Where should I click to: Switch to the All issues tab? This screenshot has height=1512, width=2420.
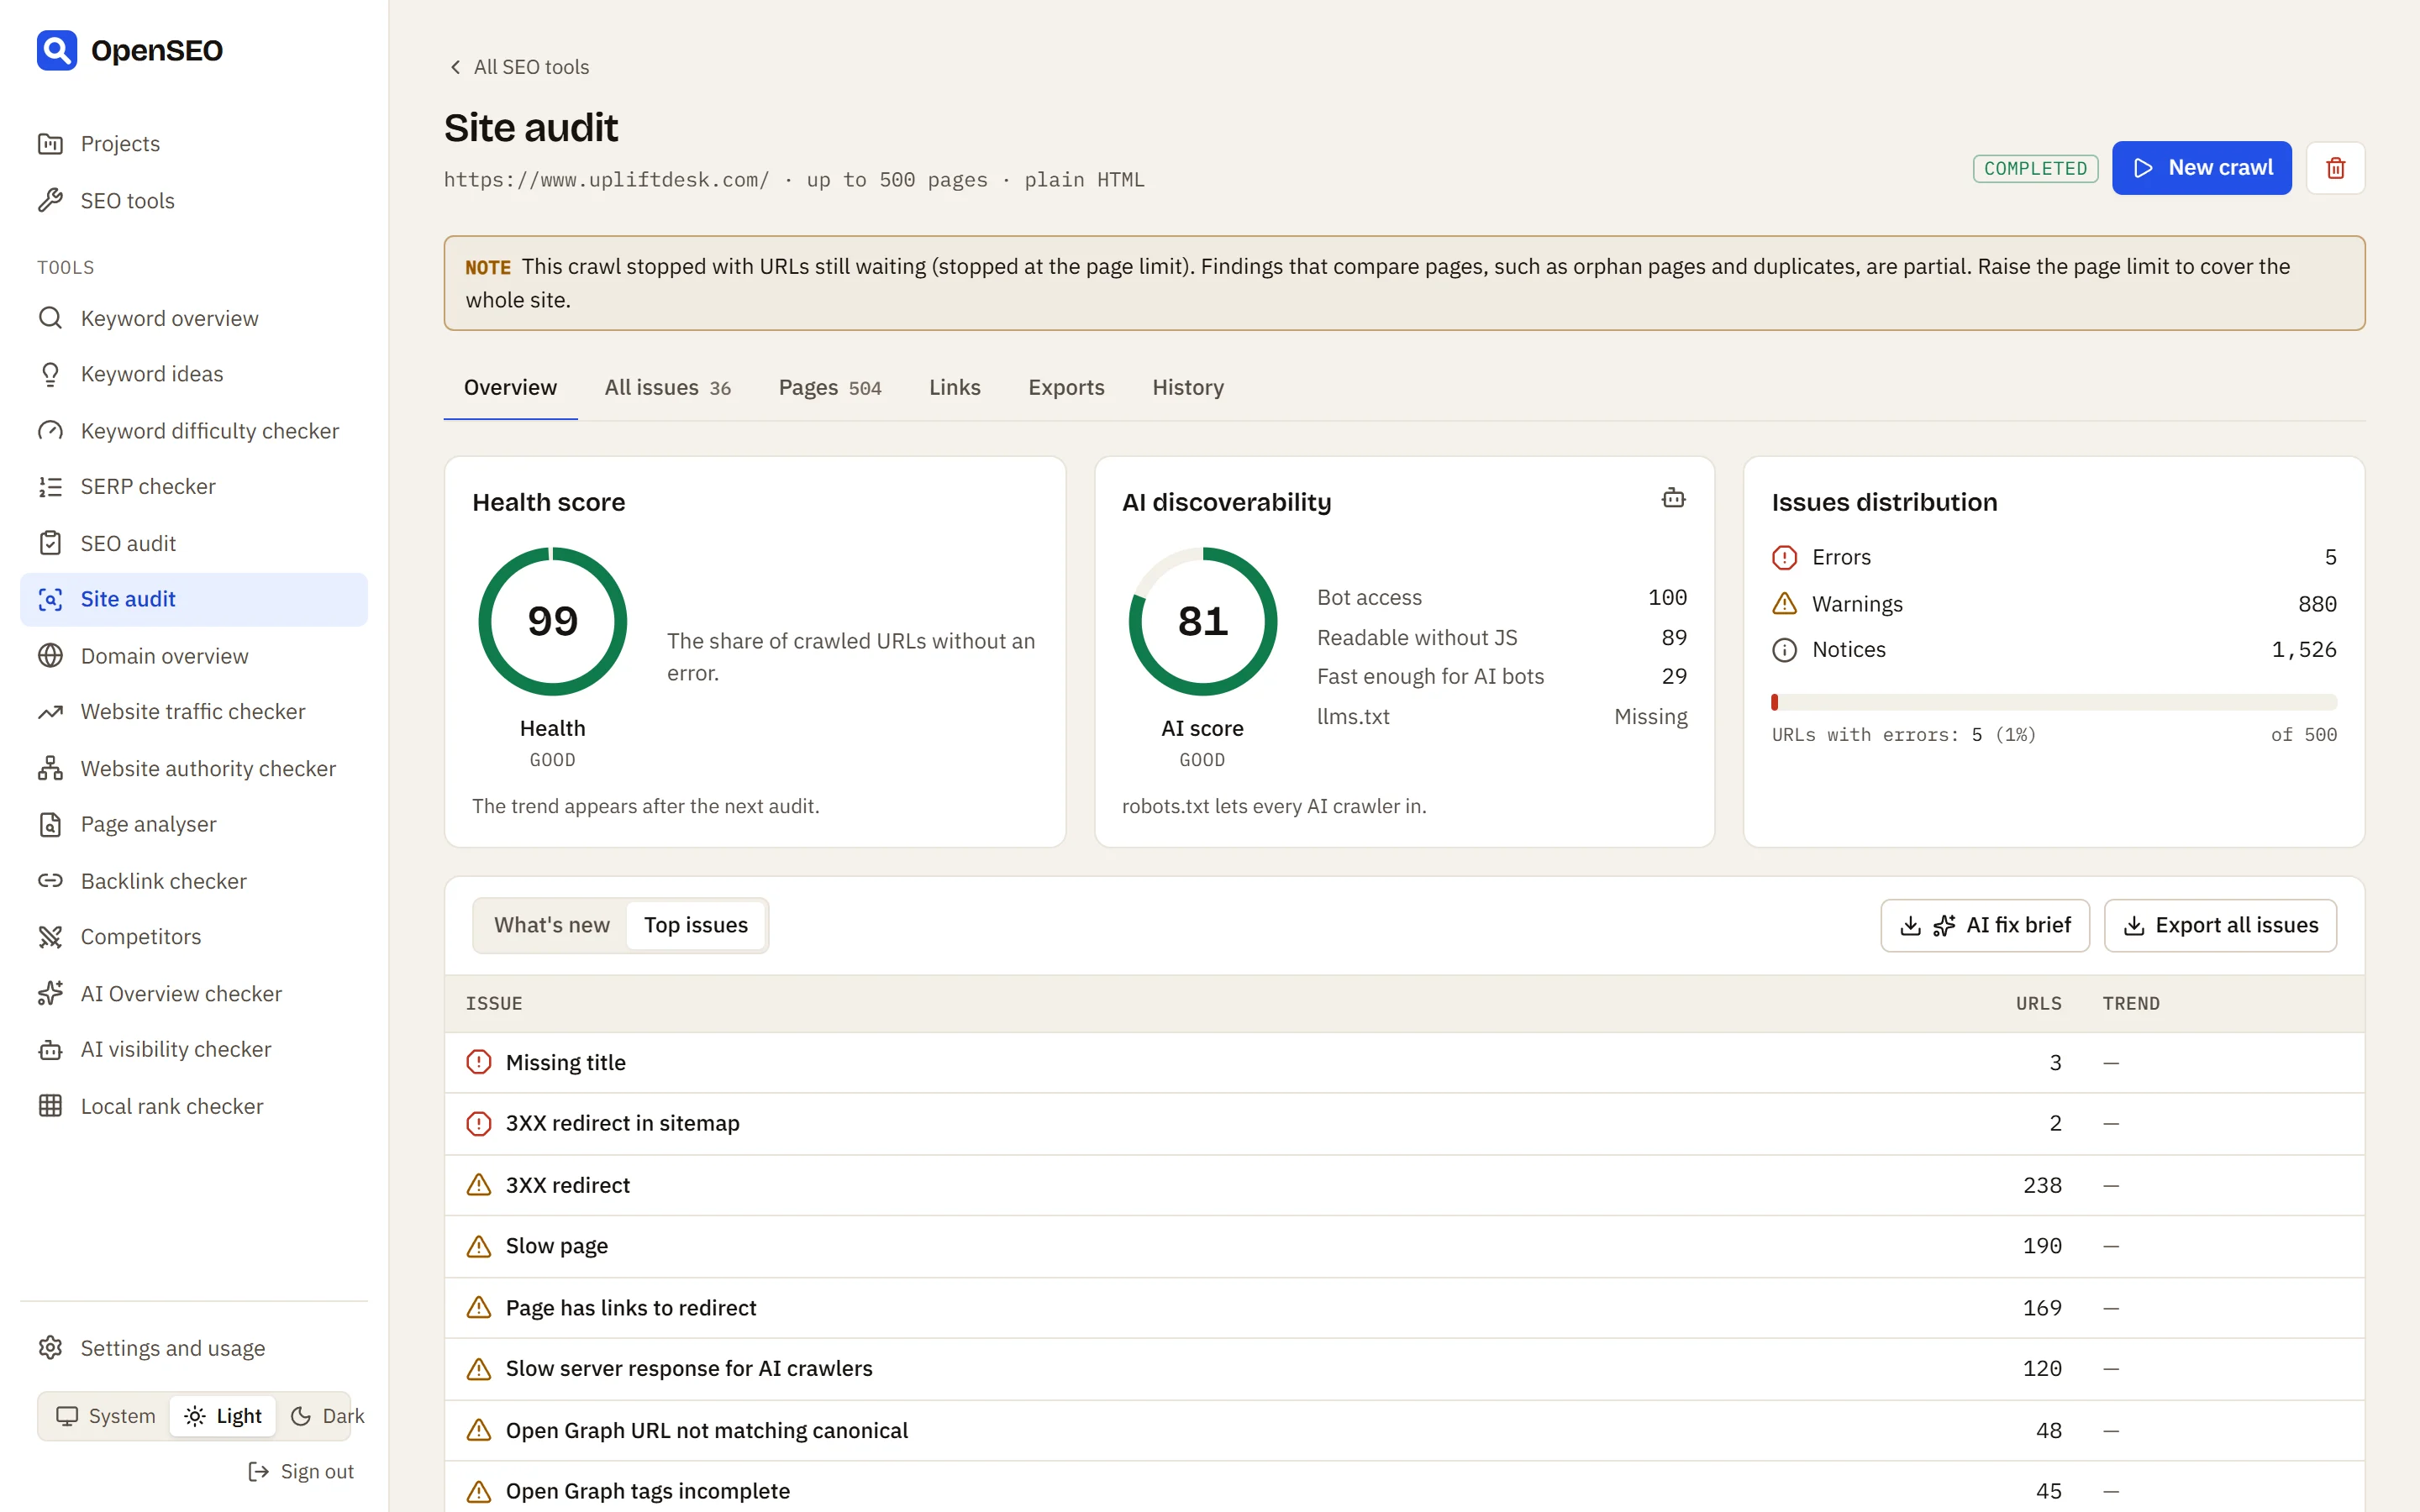point(667,388)
